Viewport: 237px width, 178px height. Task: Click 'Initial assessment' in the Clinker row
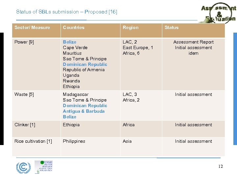pos(194,125)
